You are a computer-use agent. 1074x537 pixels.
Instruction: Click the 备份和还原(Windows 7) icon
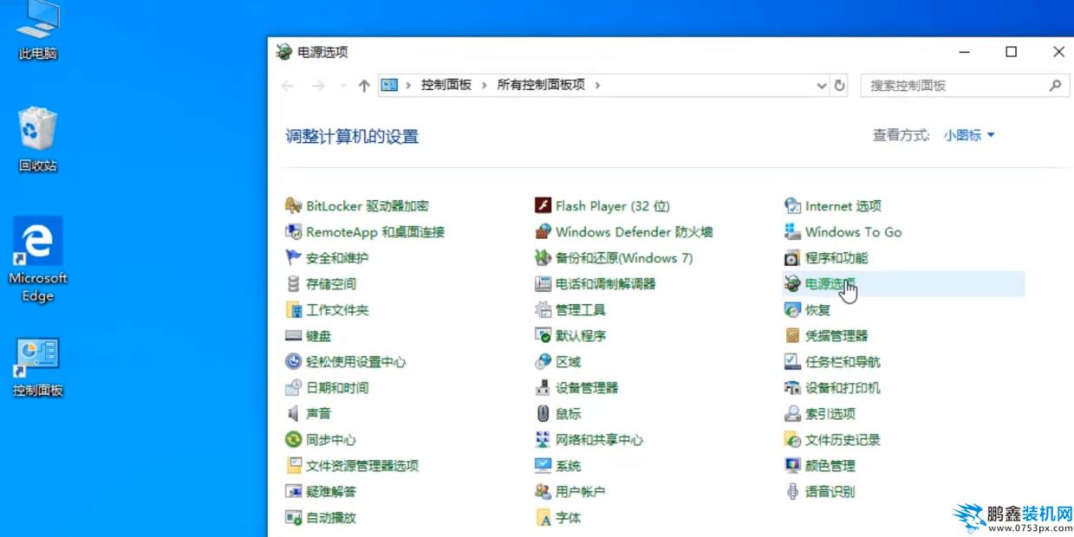[543, 258]
